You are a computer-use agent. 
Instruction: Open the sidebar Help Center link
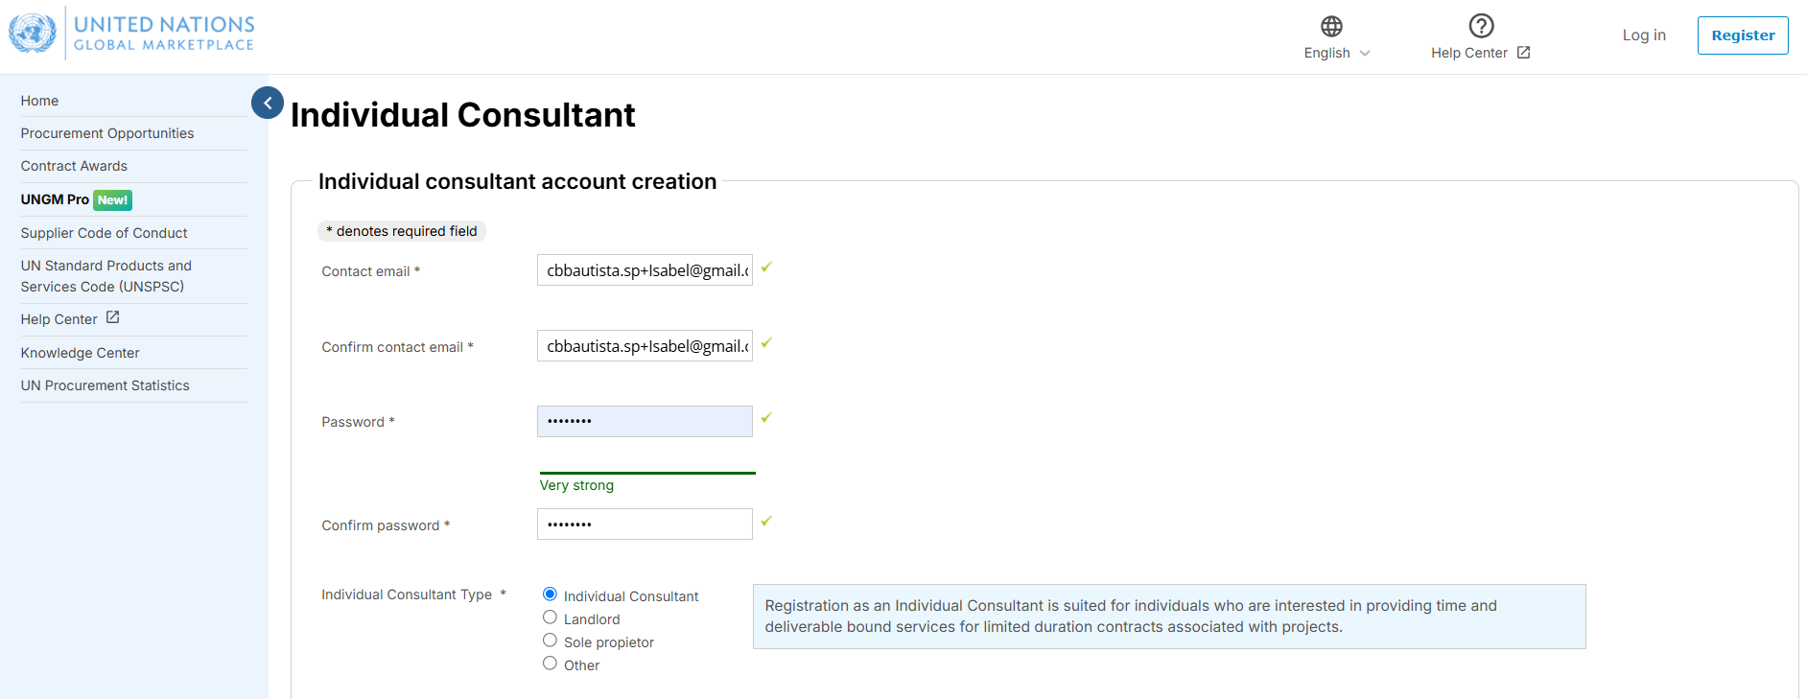pos(59,319)
